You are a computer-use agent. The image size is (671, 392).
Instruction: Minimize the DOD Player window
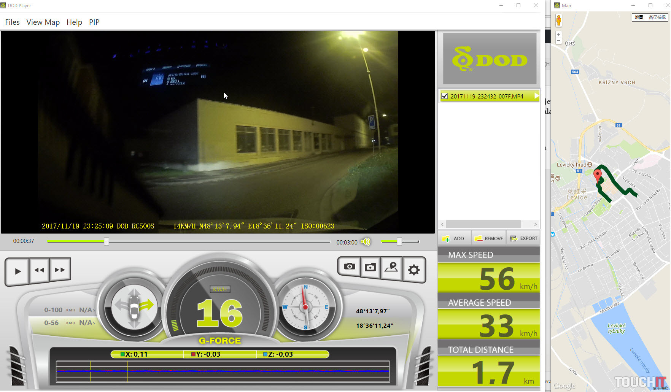coord(501,5)
